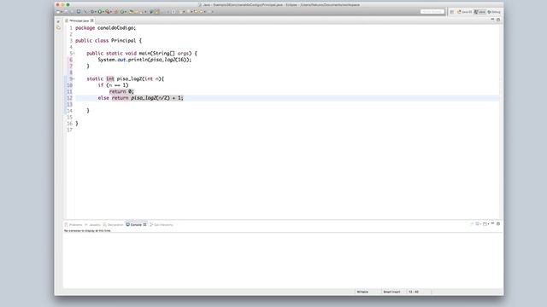Click the restore icon in the left trim bar
Image resolution: width=547 pixels, height=307 pixels.
[58, 21]
